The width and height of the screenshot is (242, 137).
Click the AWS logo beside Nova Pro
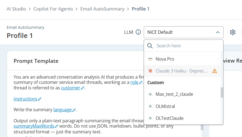click(x=150, y=59)
